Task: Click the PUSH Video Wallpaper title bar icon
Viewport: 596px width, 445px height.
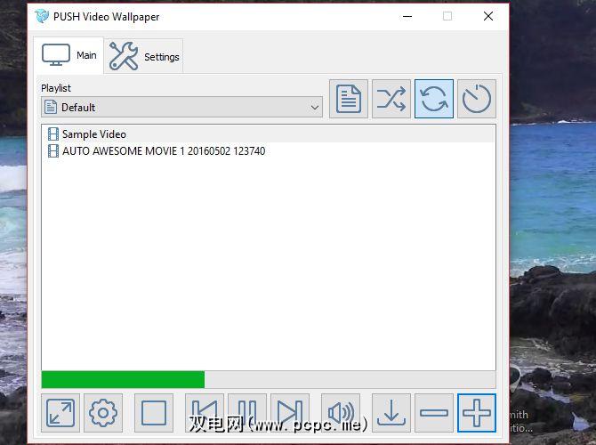Action: [x=42, y=16]
